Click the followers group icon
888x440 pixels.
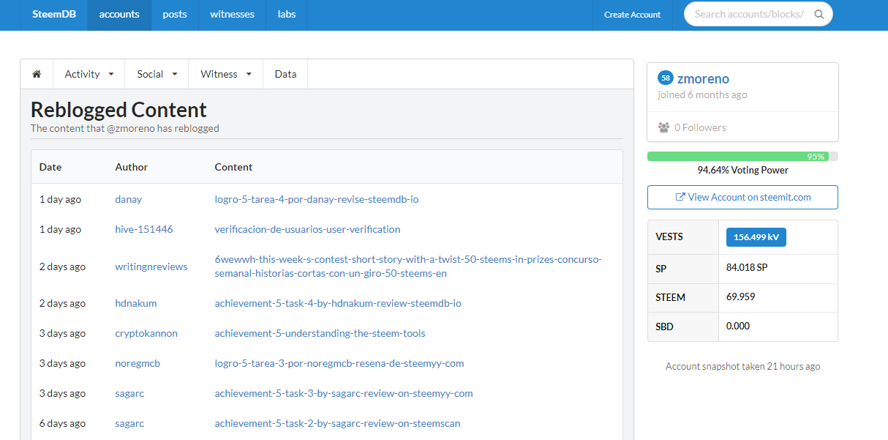click(x=664, y=127)
